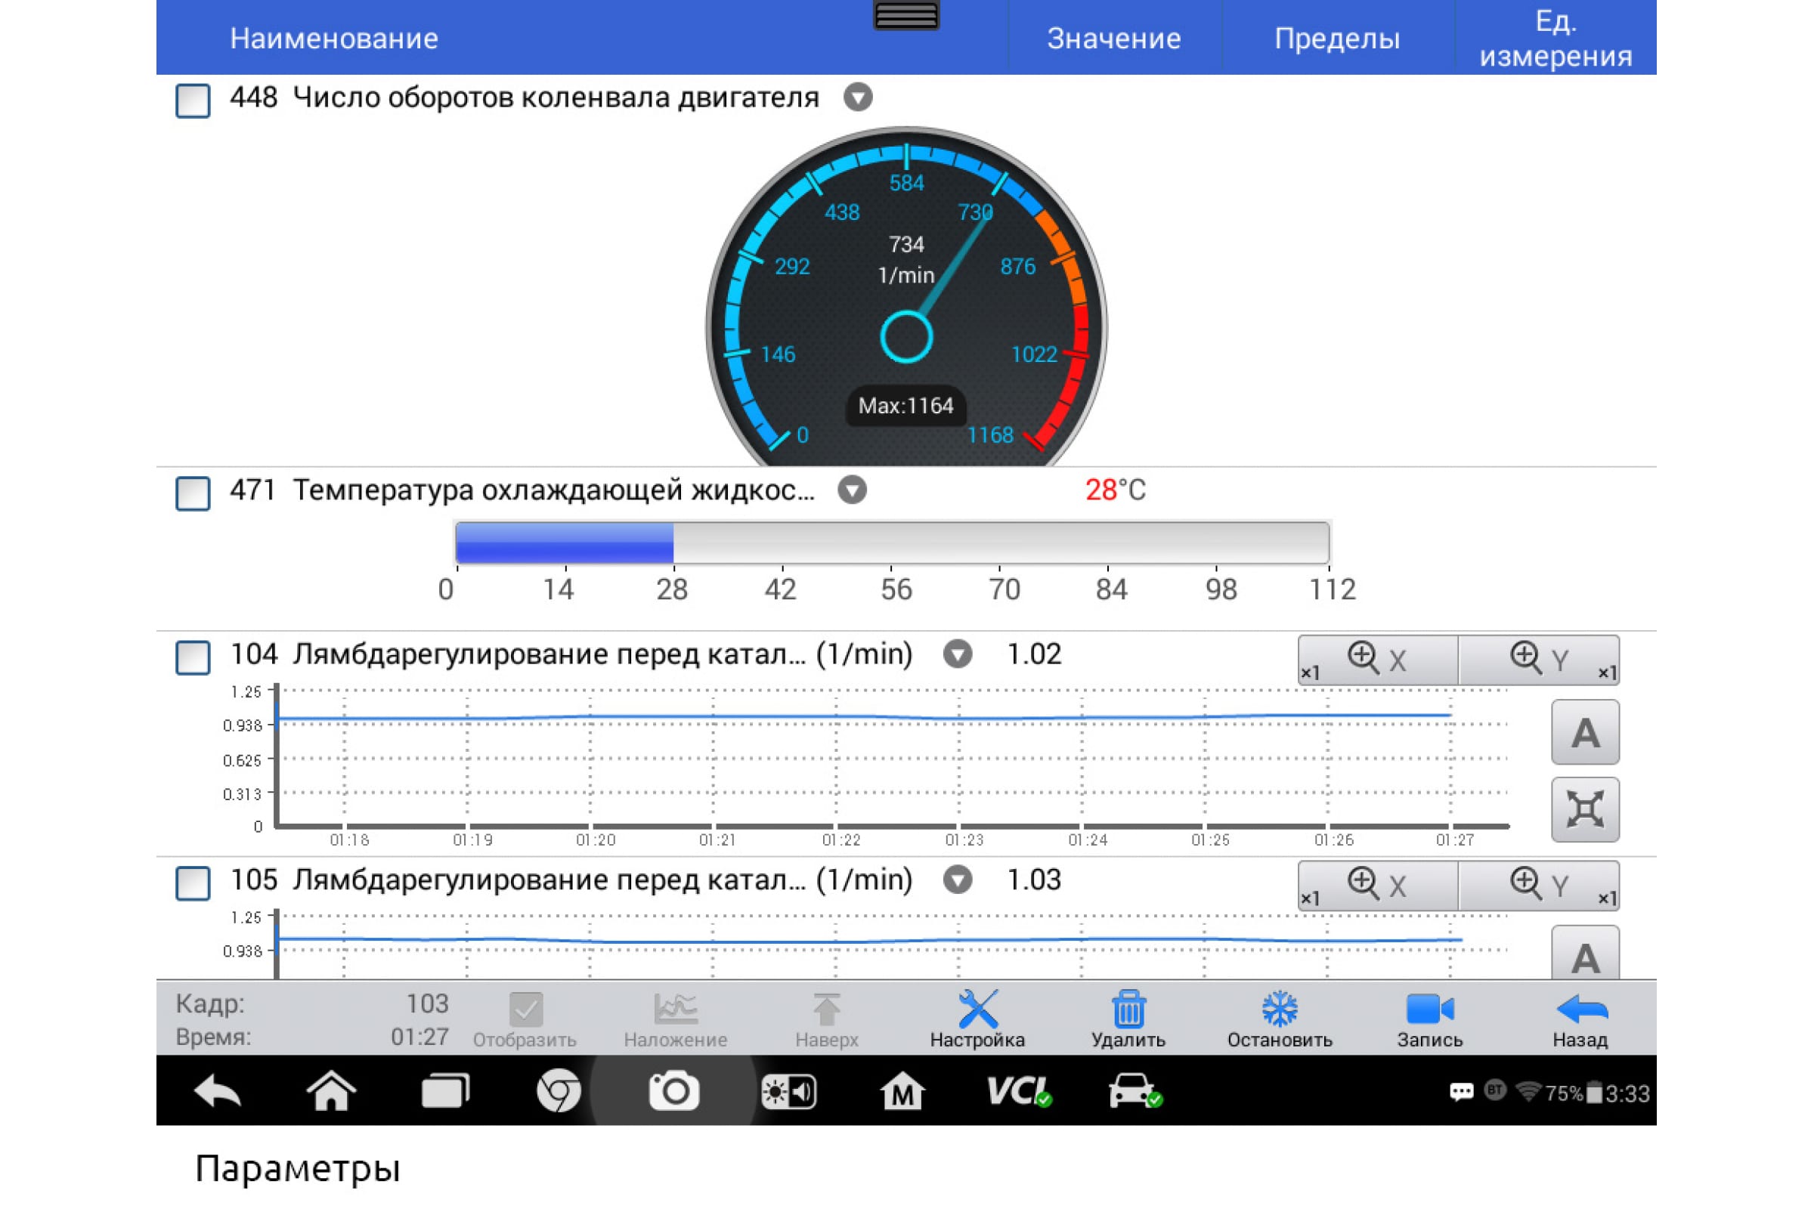This screenshot has height=1209, width=1814.
Task: Pull down the top drawer handle
Action: [x=906, y=14]
